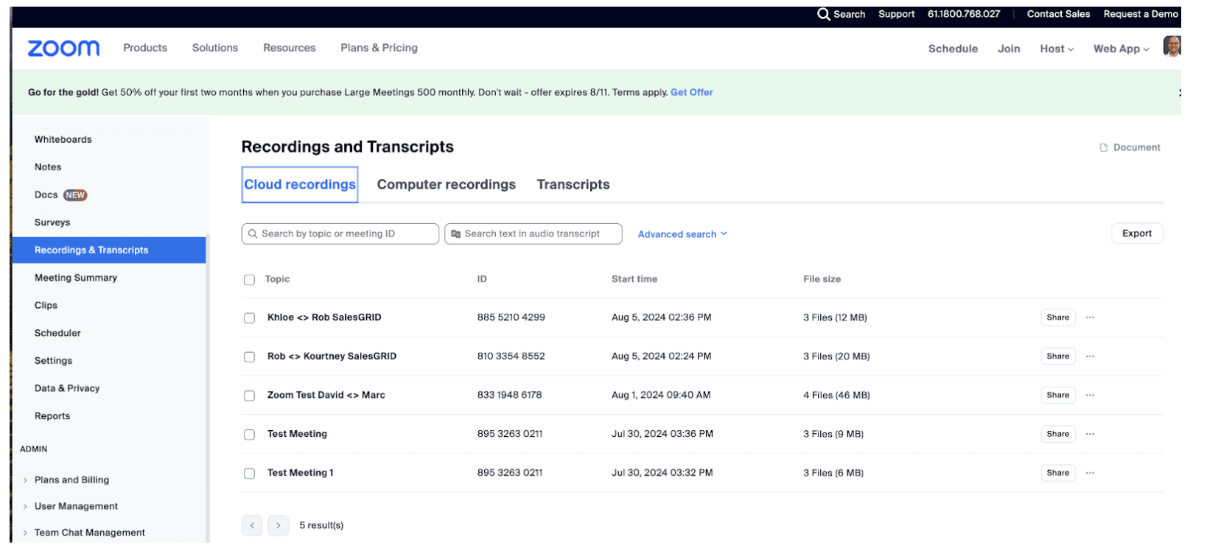Viewport: 1207px width, 551px height.
Task: Open Docs in sidebar
Action: pos(46,195)
